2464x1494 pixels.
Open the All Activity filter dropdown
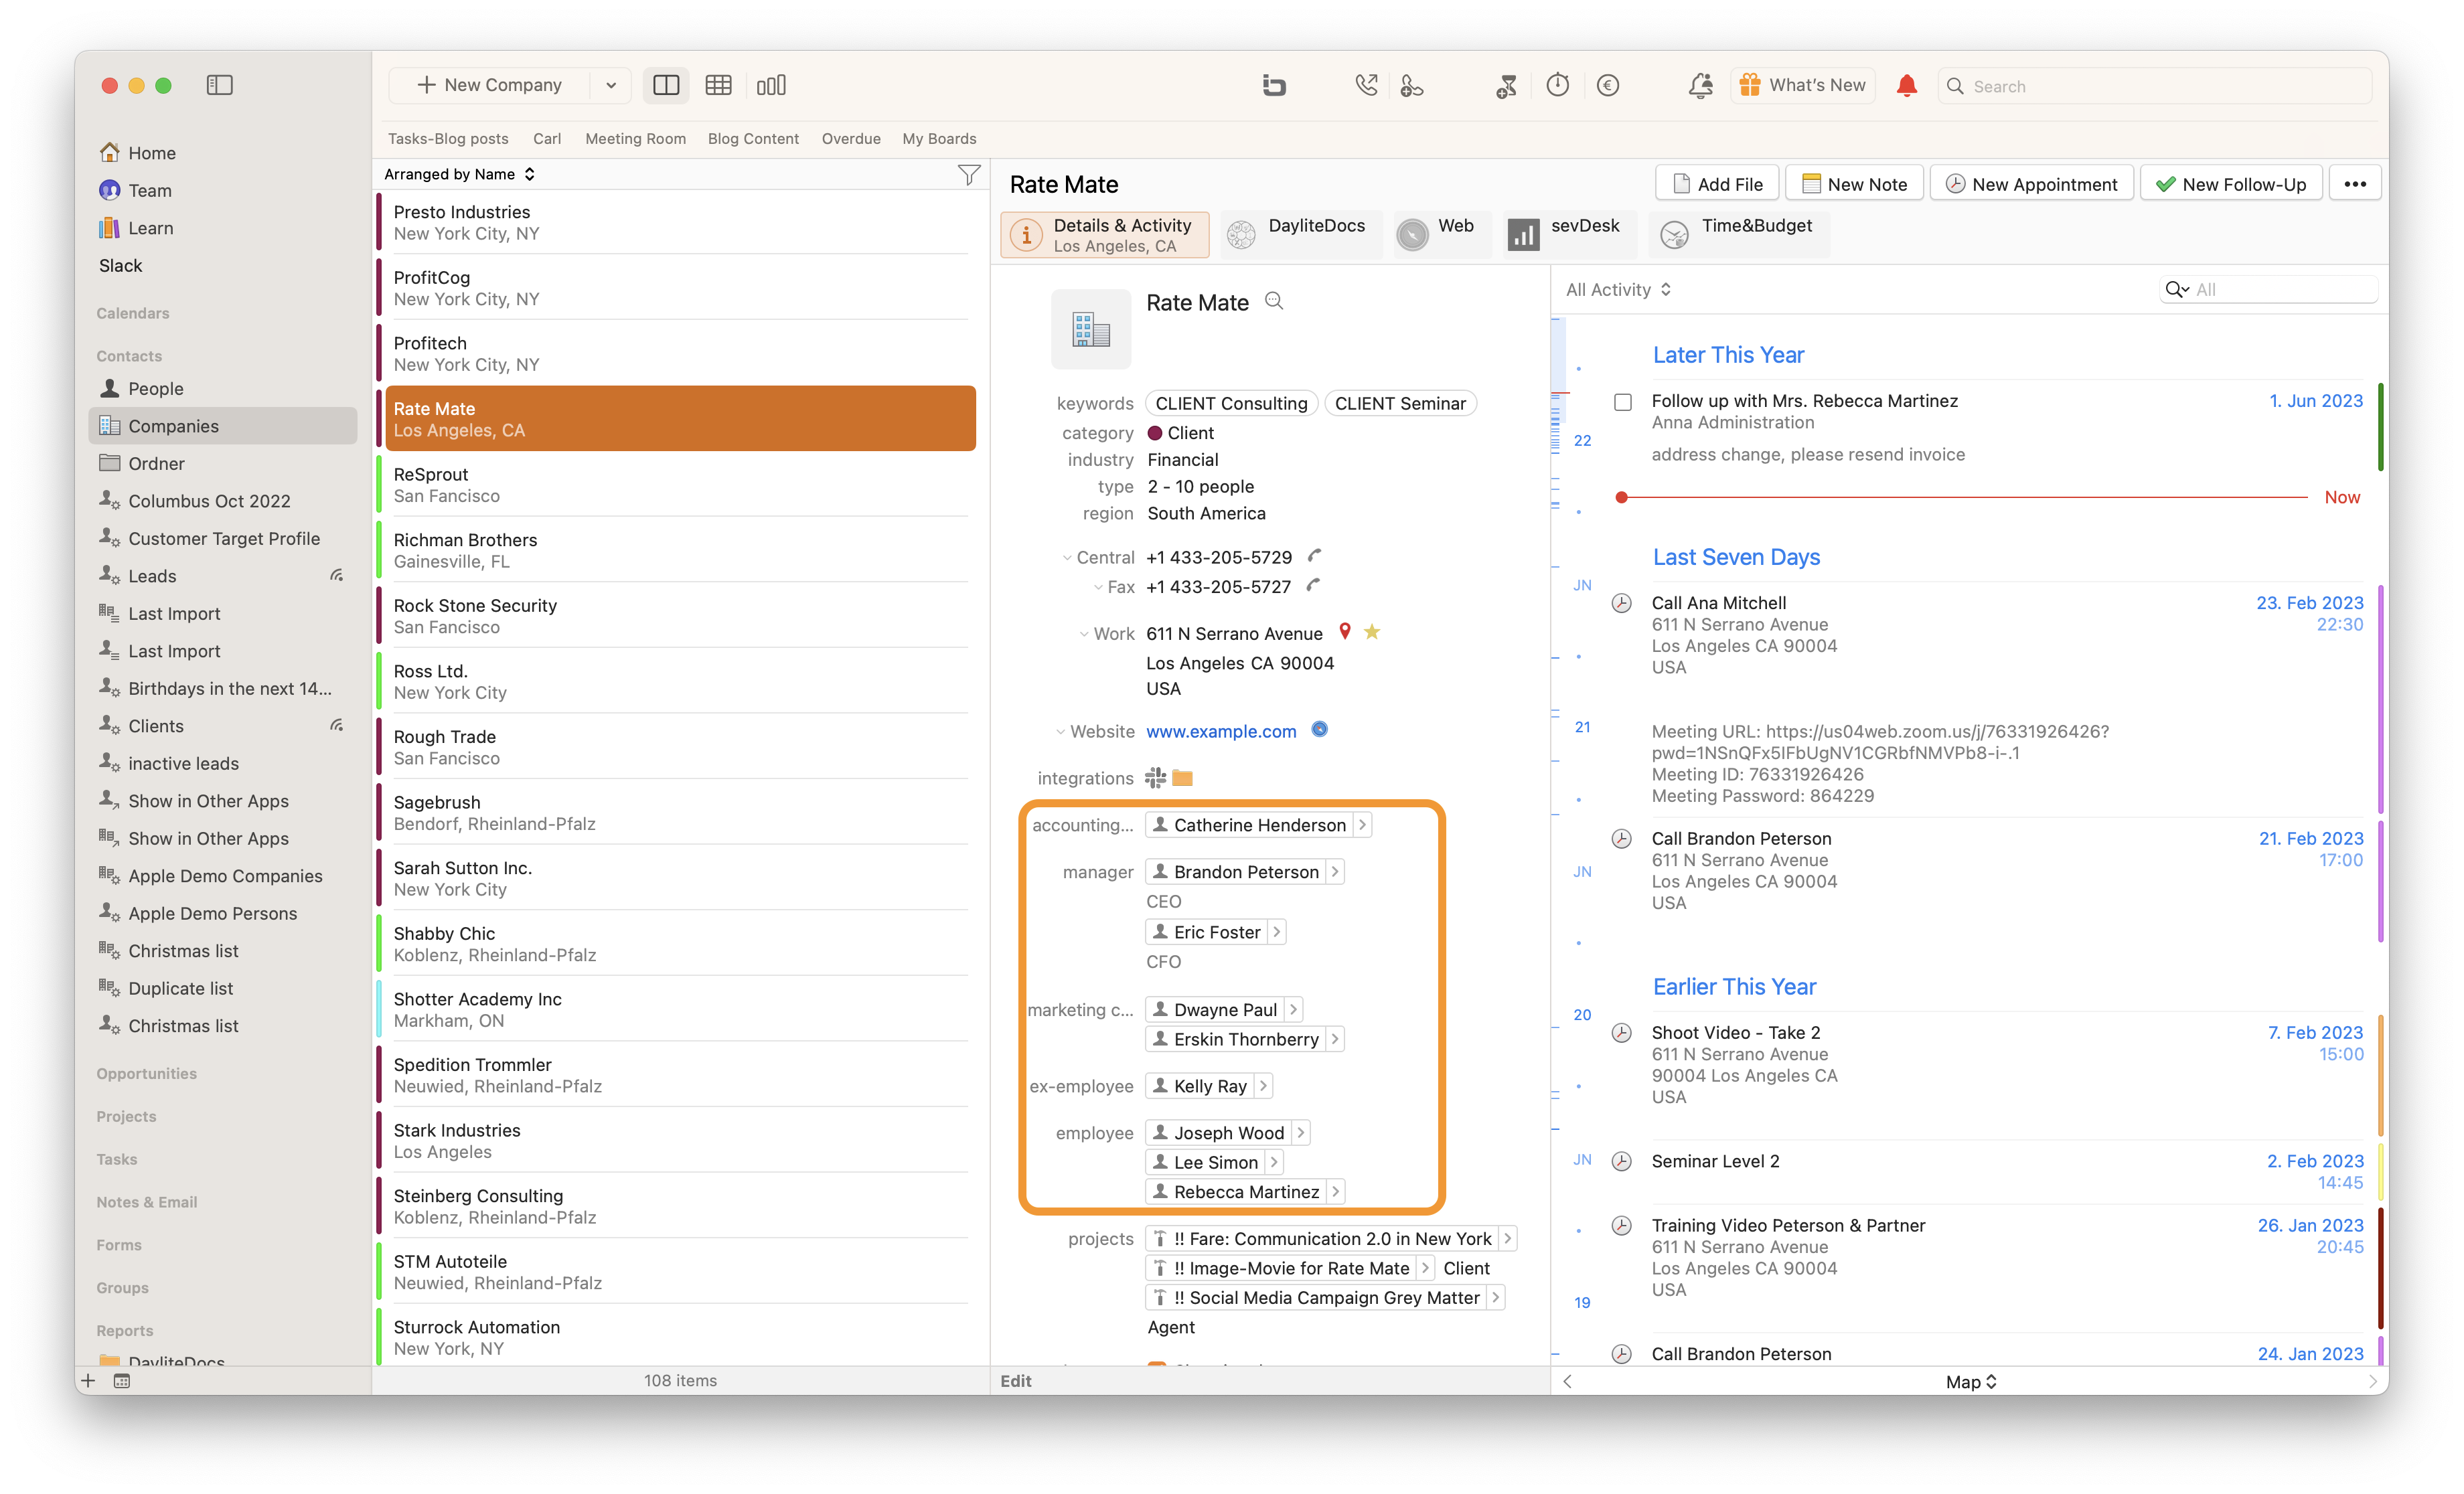point(1618,289)
